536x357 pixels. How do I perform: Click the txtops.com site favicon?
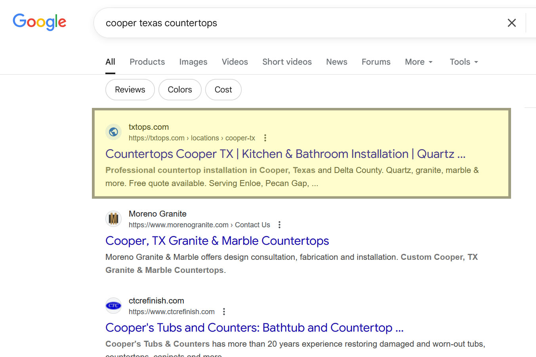pyautogui.click(x=114, y=132)
